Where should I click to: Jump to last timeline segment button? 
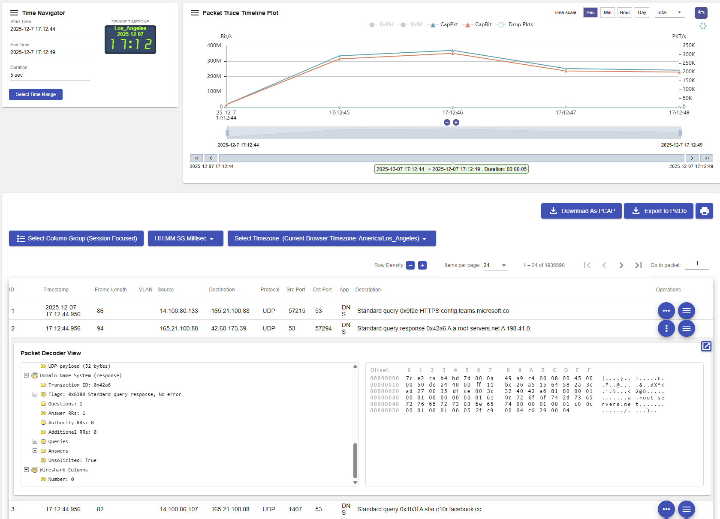(707, 158)
